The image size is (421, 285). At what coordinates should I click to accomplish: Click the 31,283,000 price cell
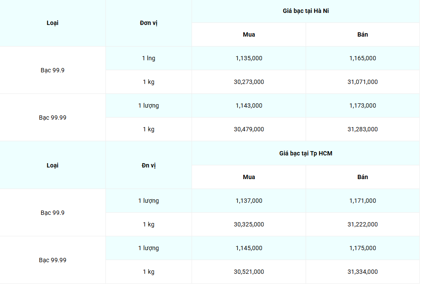(x=362, y=129)
